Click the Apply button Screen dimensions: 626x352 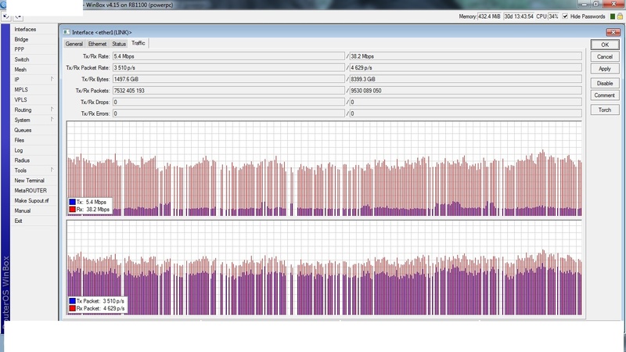tap(605, 69)
